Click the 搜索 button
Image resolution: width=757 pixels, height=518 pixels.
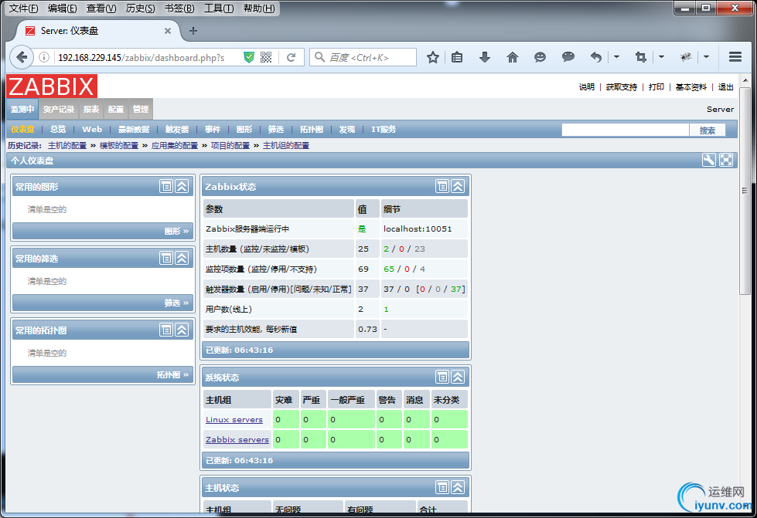[x=708, y=130]
